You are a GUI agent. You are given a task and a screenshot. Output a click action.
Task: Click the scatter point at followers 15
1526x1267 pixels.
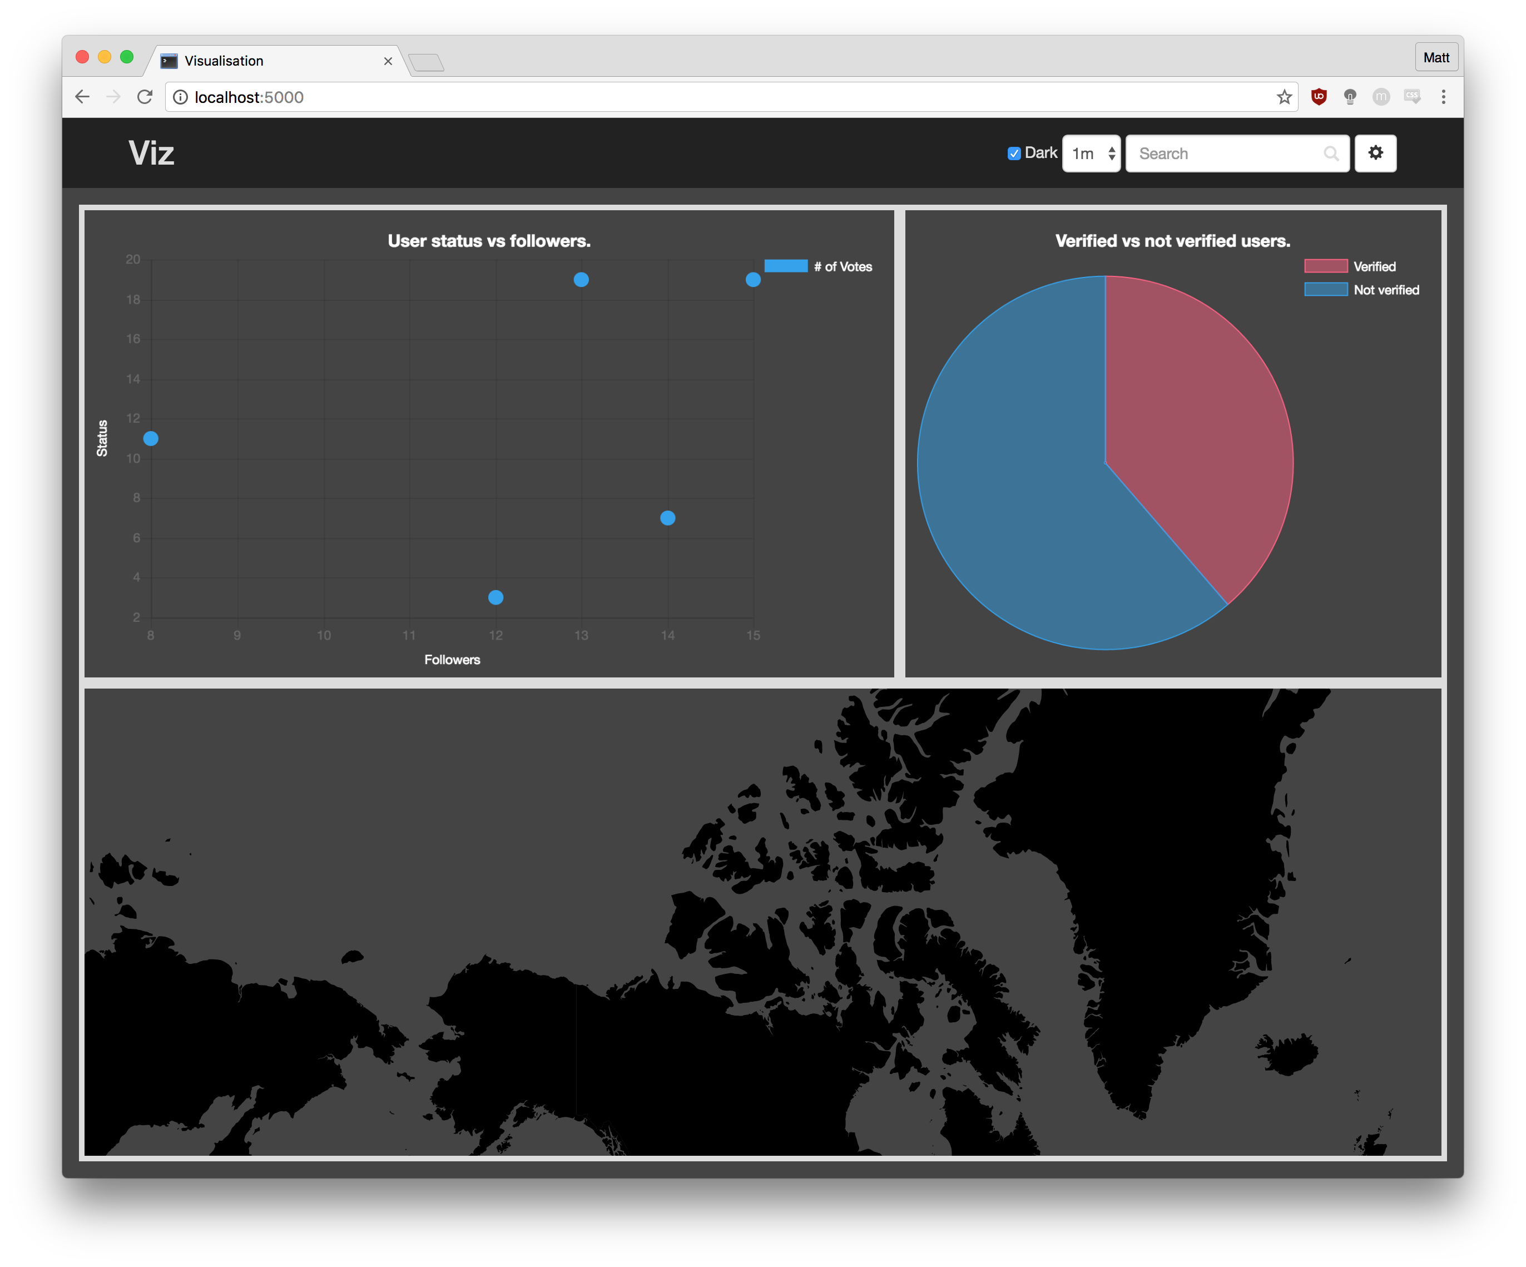tap(754, 280)
